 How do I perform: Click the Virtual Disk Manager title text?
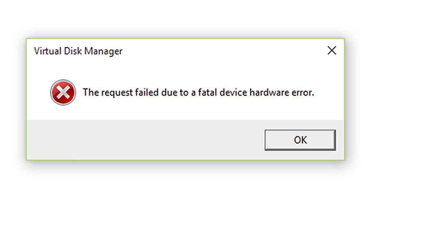pyautogui.click(x=78, y=51)
